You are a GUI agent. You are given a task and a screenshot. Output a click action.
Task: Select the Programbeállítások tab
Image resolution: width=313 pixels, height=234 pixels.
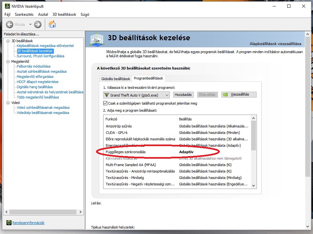[x=148, y=78]
